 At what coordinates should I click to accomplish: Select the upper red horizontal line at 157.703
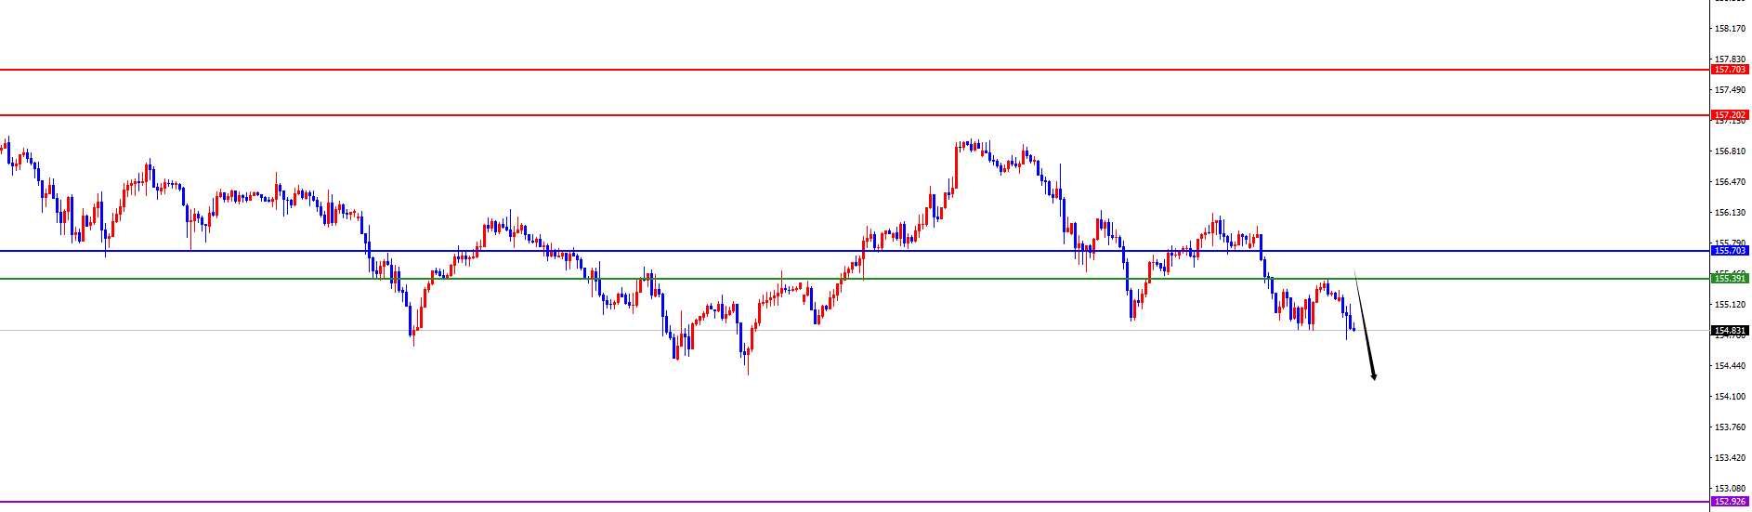836,70
